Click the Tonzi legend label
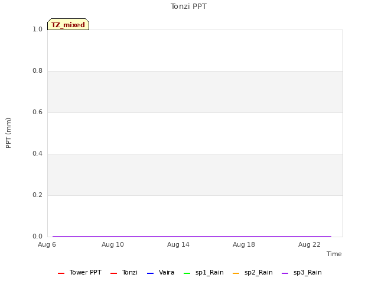The width and height of the screenshot is (378, 284). click(130, 272)
